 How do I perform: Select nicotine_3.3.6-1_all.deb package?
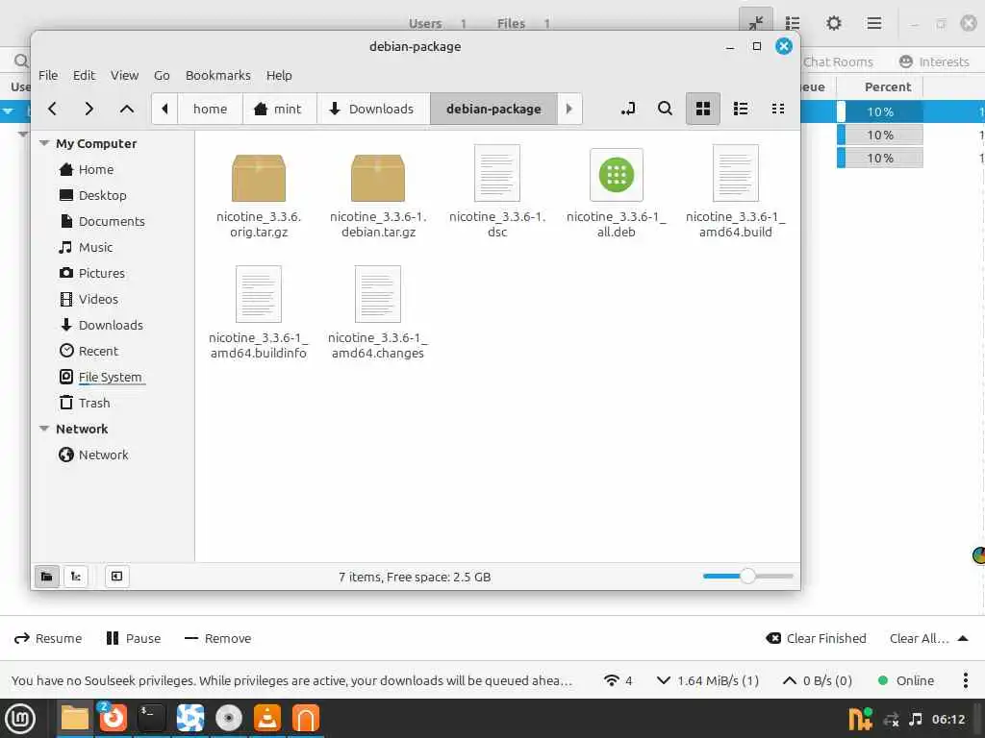(x=617, y=191)
